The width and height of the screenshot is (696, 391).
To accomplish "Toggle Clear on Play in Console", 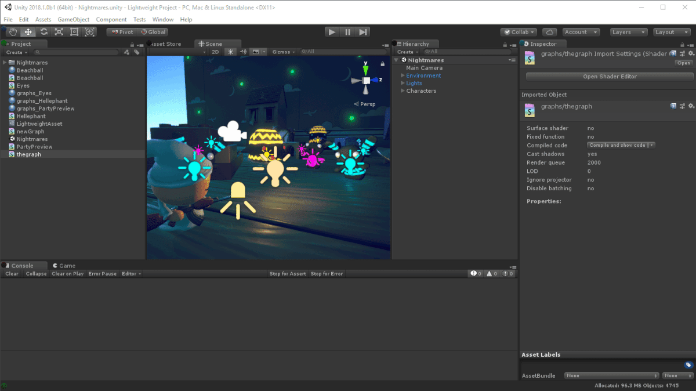I will coord(68,274).
